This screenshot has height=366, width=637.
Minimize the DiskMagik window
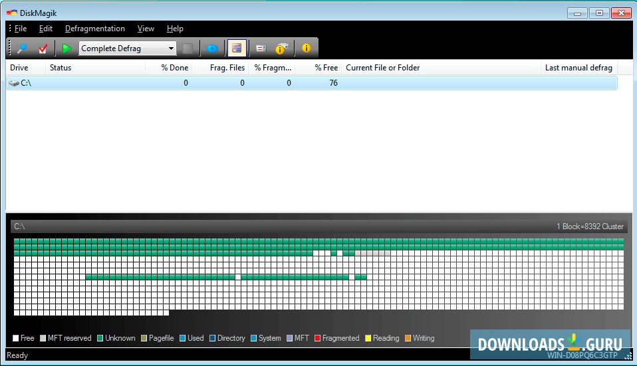pos(577,13)
